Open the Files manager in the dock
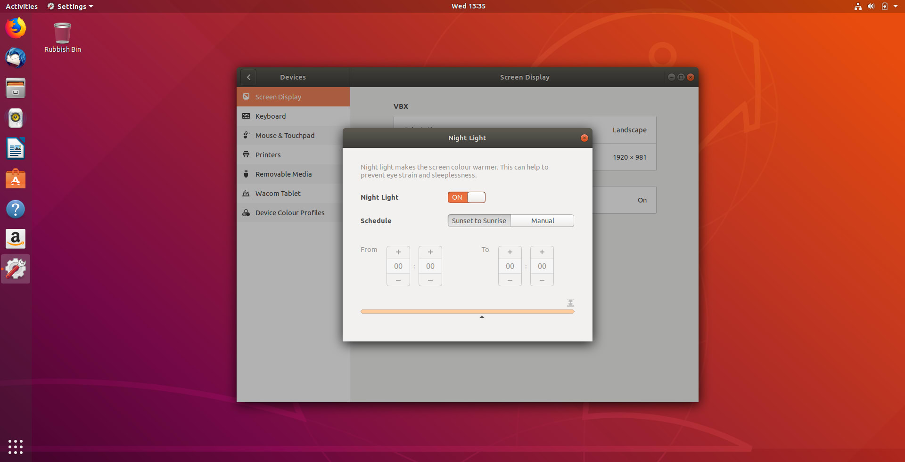The width and height of the screenshot is (905, 462). [16, 88]
